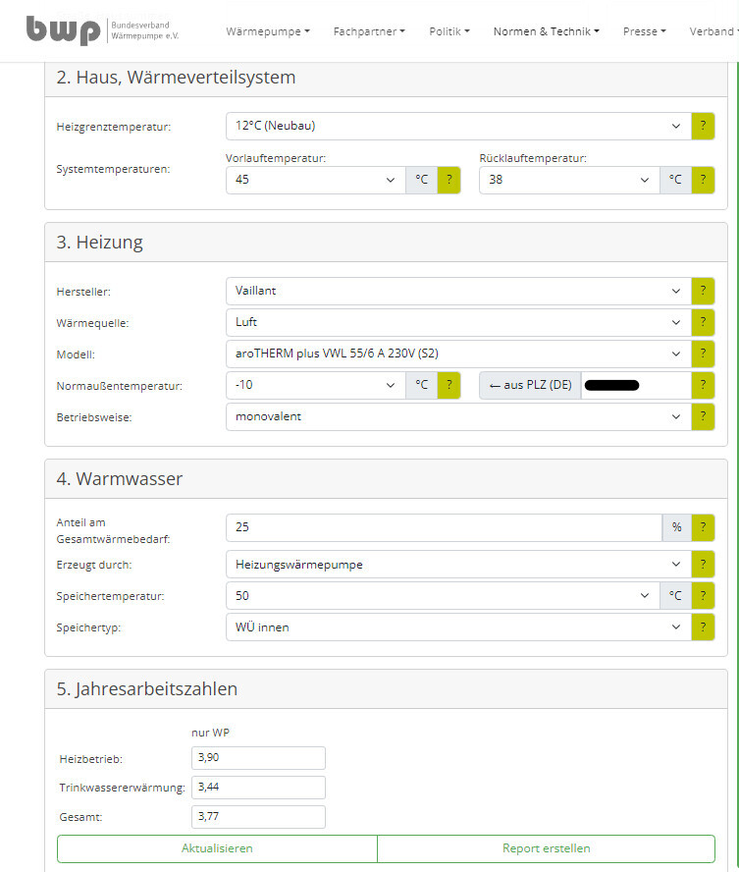Show help for Wärmequelle field
Screen dimensions: 739x872
(703, 322)
